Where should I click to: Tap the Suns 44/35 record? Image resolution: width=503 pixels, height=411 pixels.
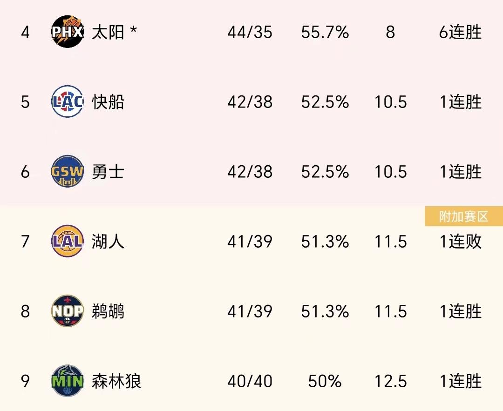click(250, 32)
